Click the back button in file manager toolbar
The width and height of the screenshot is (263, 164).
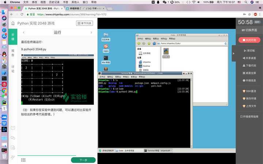tap(139, 43)
